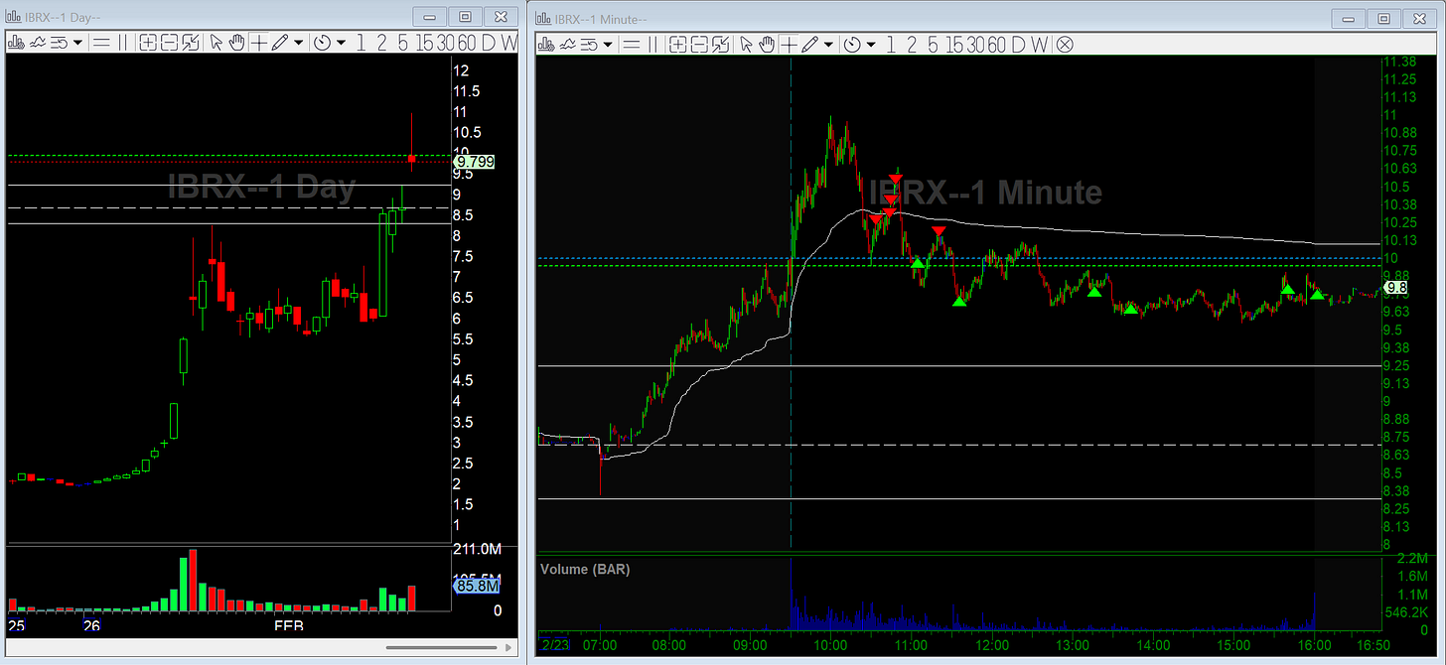Open chart settings in the IBRX 1 Minute window

(x=547, y=45)
